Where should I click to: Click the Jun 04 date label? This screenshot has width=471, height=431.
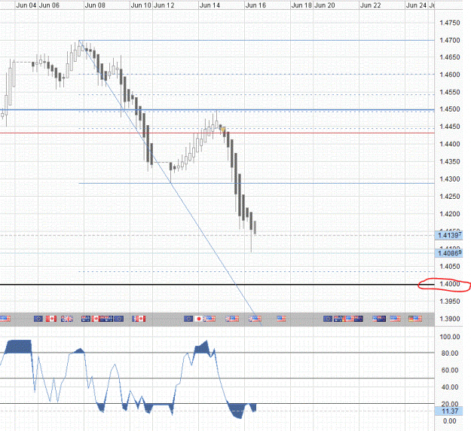[26, 5]
